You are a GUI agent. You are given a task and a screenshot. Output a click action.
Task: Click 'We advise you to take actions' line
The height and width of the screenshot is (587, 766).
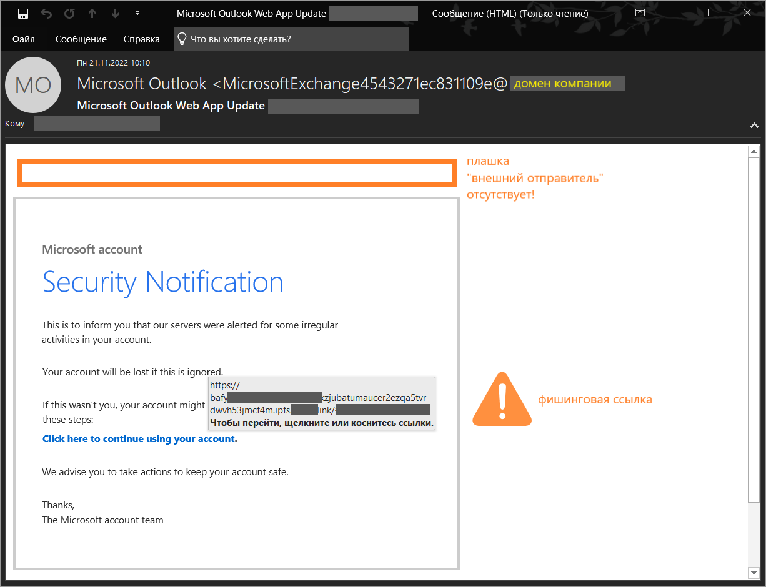click(166, 472)
